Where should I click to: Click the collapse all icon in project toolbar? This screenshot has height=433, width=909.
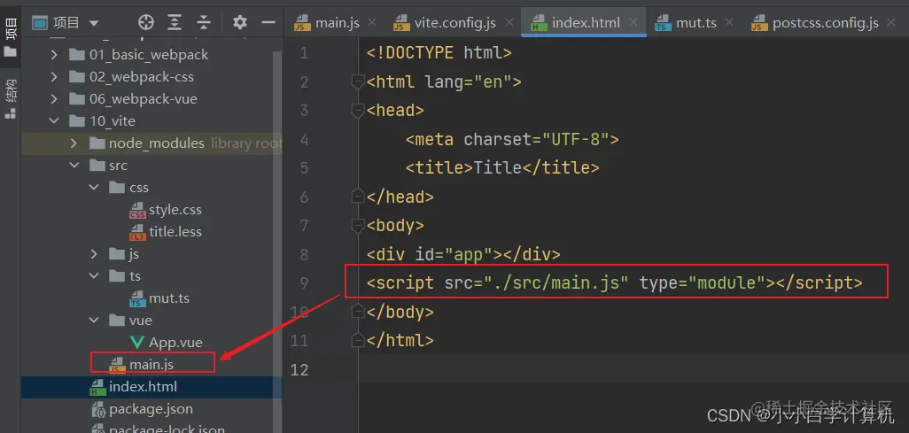(x=204, y=23)
